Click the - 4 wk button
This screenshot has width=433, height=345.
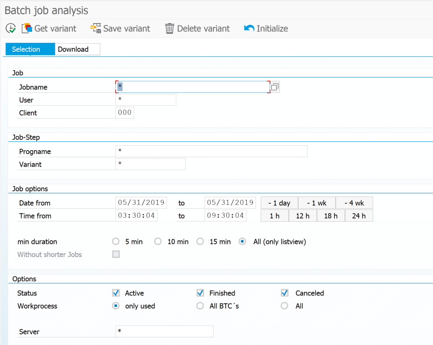coord(354,203)
